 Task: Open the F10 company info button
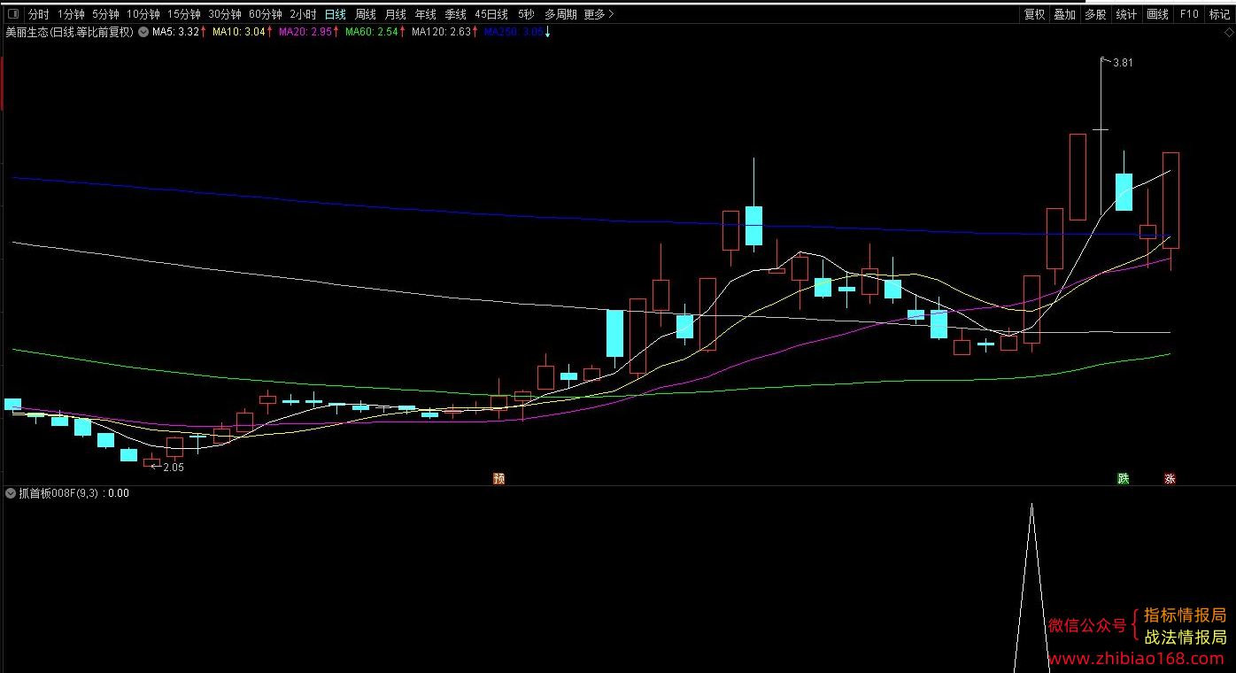[x=1189, y=14]
